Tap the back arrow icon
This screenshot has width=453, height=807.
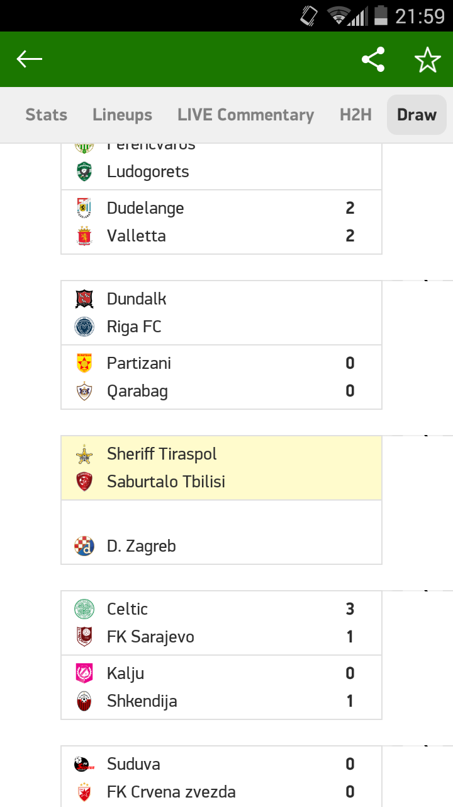coord(30,59)
